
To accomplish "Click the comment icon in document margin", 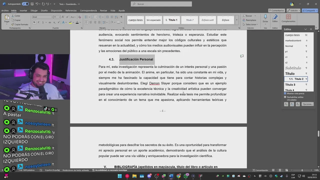I will (242, 56).
